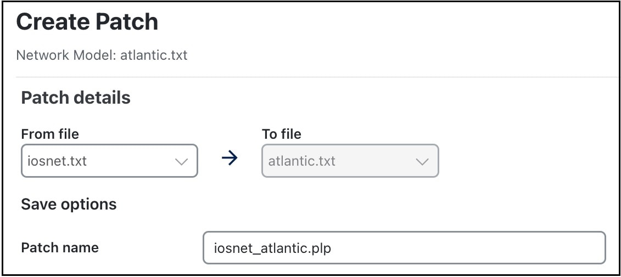Click the To file label
The image size is (621, 277).
click(x=282, y=134)
